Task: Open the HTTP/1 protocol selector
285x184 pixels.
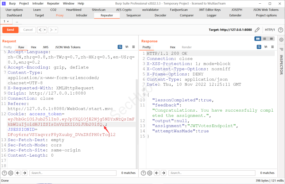Action: (270, 30)
